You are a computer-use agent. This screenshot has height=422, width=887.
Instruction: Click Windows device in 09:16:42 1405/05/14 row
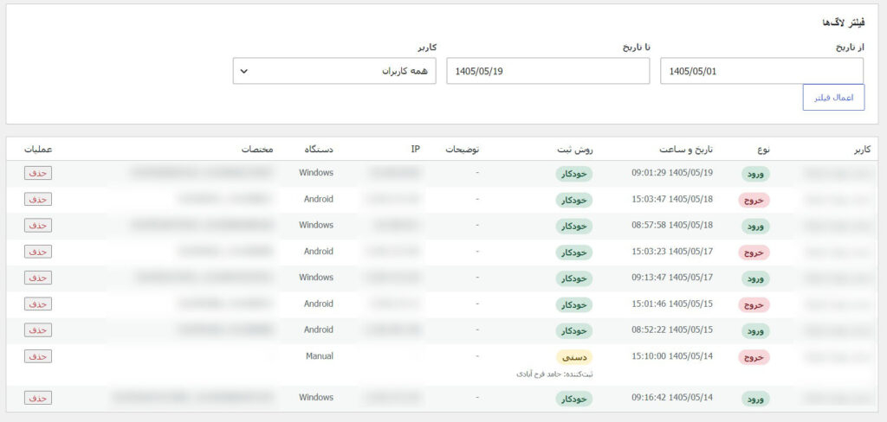(x=316, y=397)
